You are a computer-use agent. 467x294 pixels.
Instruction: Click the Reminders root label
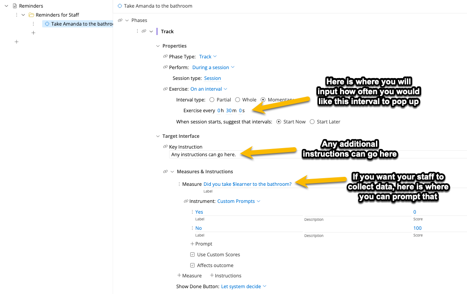(x=31, y=6)
